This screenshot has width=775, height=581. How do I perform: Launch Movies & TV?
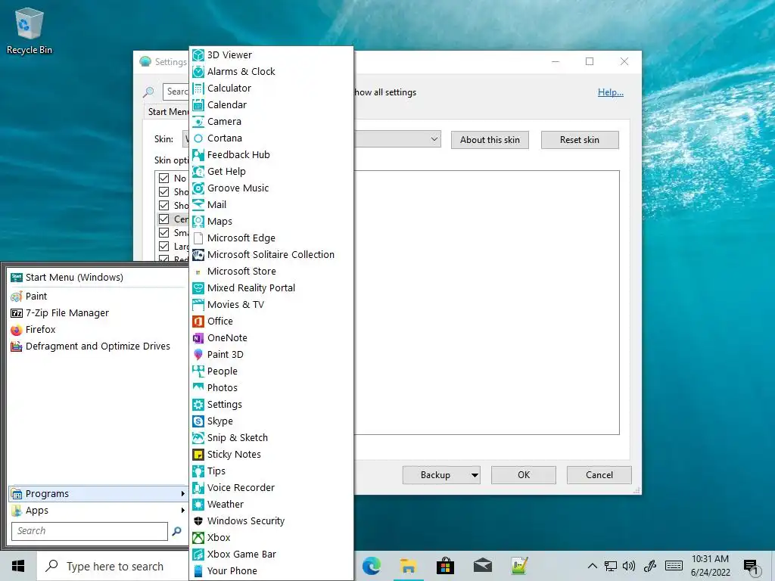click(x=272, y=304)
